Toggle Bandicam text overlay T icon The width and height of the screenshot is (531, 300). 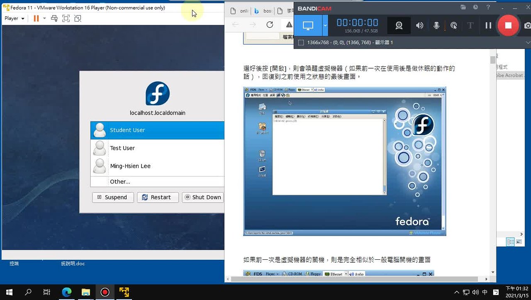[x=470, y=26]
